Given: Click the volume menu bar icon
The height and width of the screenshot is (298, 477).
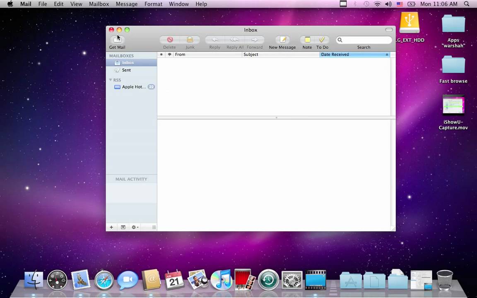Looking at the screenshot, I should (x=388, y=4).
